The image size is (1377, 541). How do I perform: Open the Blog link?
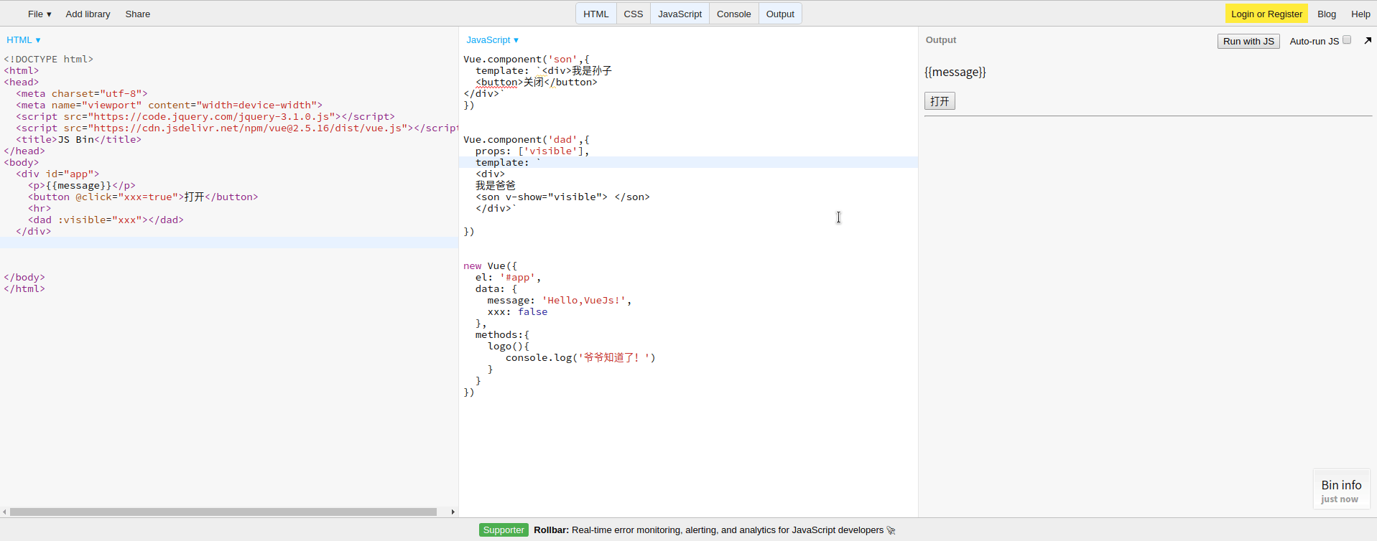click(1326, 14)
